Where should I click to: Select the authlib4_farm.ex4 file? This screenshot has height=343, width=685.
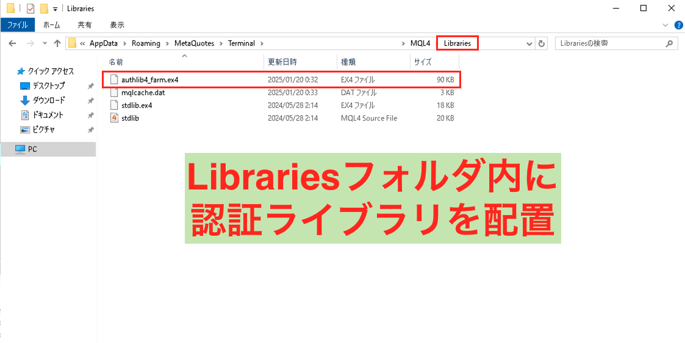[281, 80]
